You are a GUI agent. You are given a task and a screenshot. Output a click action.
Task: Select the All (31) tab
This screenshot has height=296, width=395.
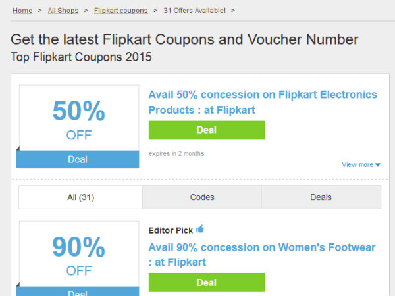(80, 197)
